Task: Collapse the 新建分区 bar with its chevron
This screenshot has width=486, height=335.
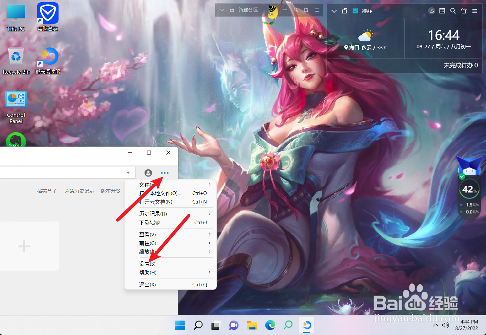Action: [x=222, y=10]
